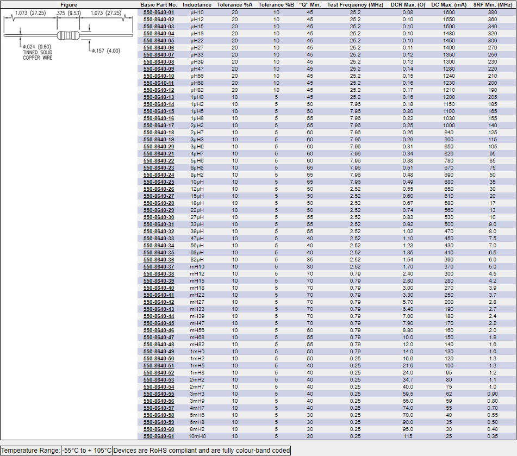Follow the 550-8640-20 part number link
Viewport: 517px width, 456px height.
(159, 146)
